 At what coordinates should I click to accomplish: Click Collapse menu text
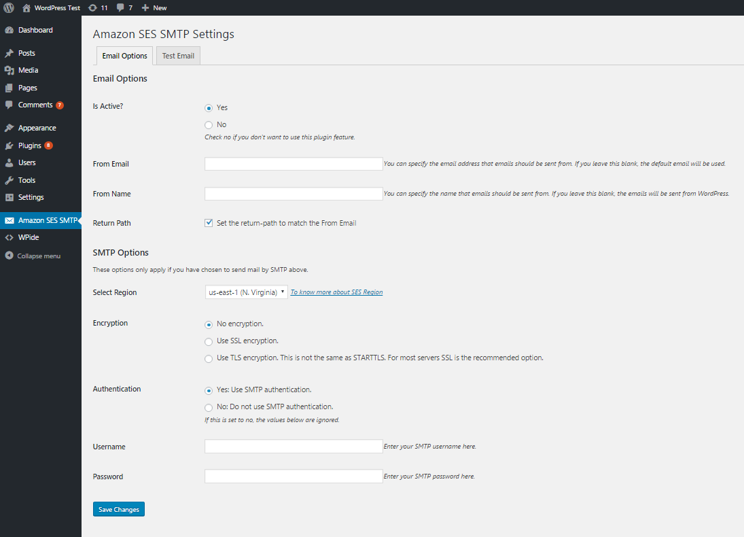coord(39,256)
